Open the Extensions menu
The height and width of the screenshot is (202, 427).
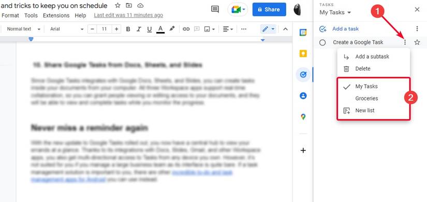click(56, 15)
